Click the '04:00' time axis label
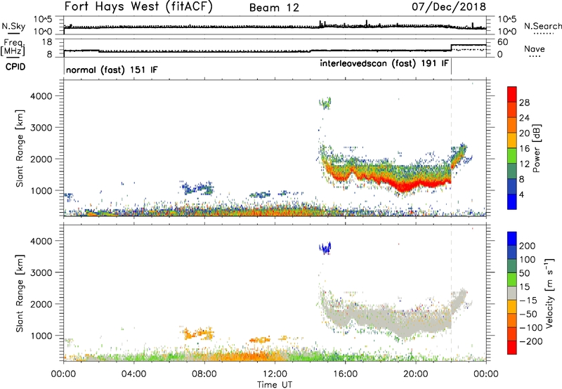This screenshot has width=562, height=389. point(134,374)
